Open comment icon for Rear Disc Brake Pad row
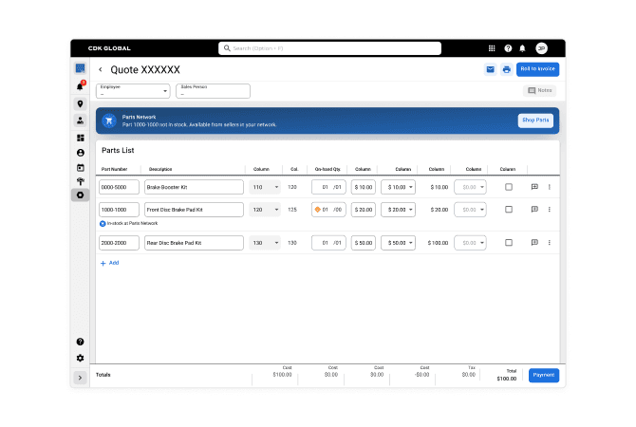The image size is (636, 427). click(x=534, y=243)
